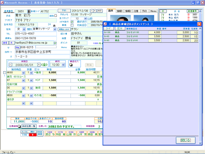
Task: Click the 文 button beside the email
Action: [x=12, y=43]
